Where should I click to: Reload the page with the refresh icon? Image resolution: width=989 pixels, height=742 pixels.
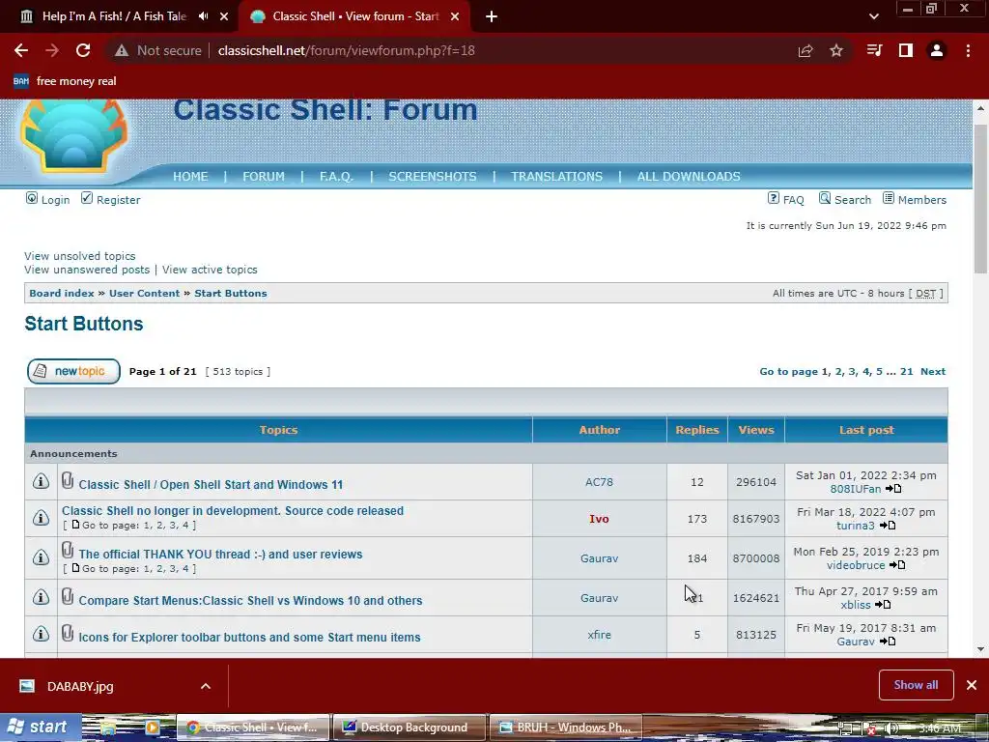(83, 50)
